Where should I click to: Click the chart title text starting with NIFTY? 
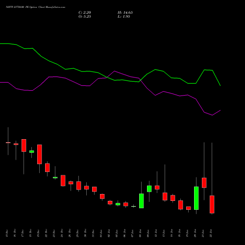click(36, 7)
